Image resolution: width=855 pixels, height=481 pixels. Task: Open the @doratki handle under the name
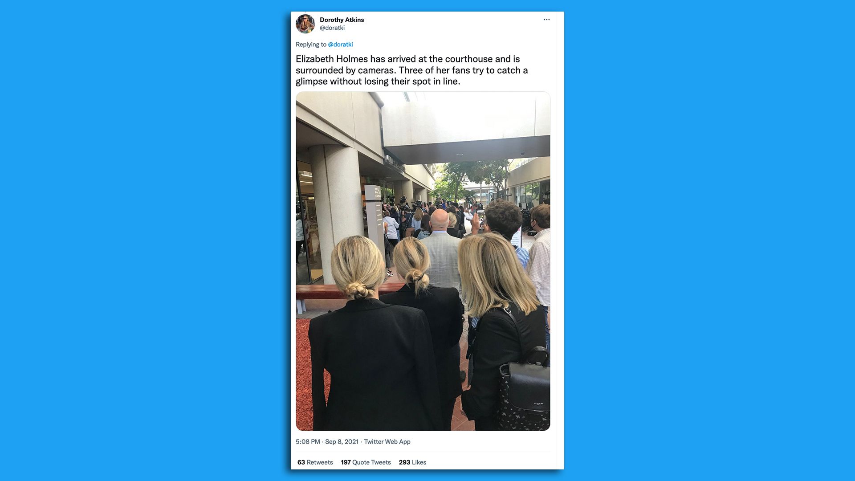coord(332,28)
